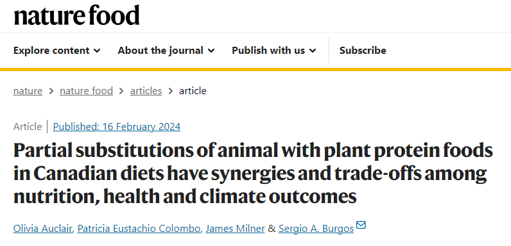Click the article title heading about plant protein
The width and height of the screenshot is (511, 246).
point(253,174)
